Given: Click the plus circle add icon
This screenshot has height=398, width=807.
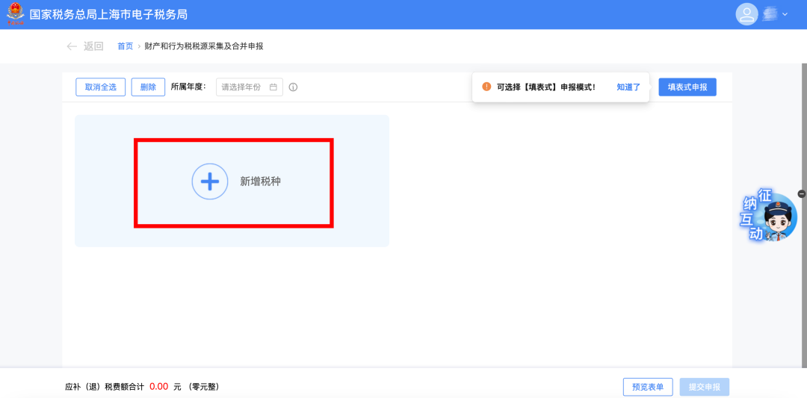Looking at the screenshot, I should 210,181.
